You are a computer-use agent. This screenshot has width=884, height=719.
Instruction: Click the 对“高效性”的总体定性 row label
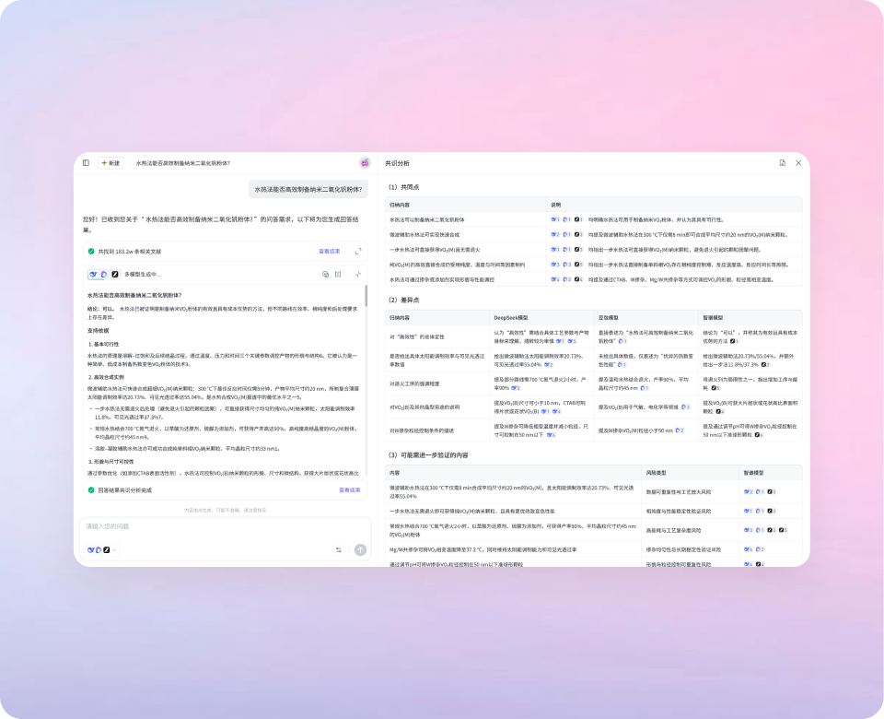coord(416,337)
